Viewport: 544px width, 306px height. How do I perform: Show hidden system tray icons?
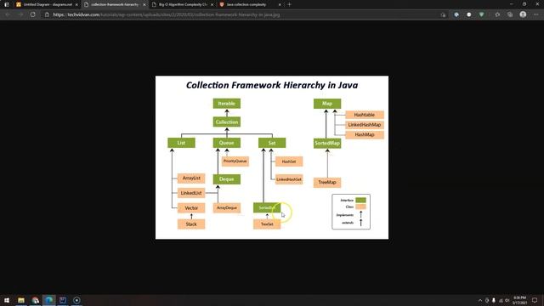[x=480, y=300]
